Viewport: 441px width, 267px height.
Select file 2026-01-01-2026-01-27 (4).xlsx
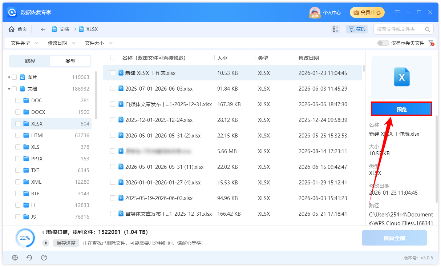[x=232, y=182]
